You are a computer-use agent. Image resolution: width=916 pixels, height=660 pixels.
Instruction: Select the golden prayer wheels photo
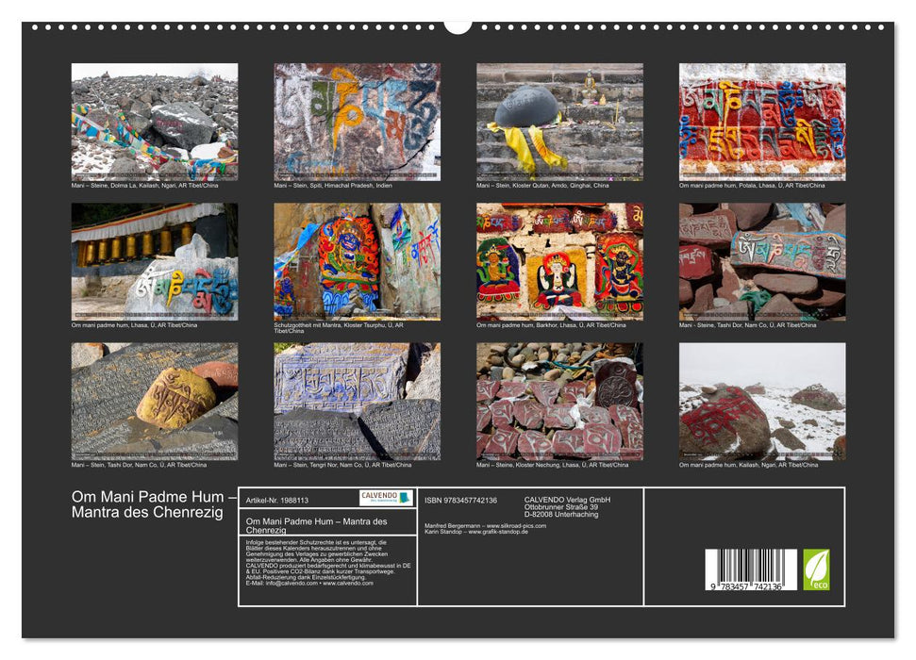pyautogui.click(x=155, y=261)
